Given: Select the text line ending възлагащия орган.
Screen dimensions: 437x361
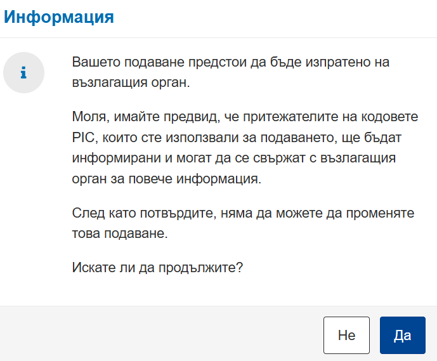Looking at the screenshot, I should click(x=131, y=82).
